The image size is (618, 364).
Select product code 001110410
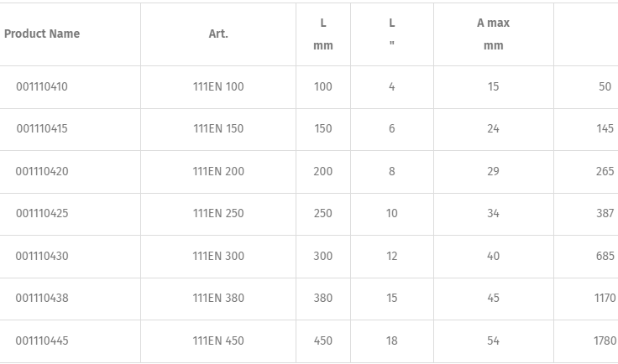[42, 87]
